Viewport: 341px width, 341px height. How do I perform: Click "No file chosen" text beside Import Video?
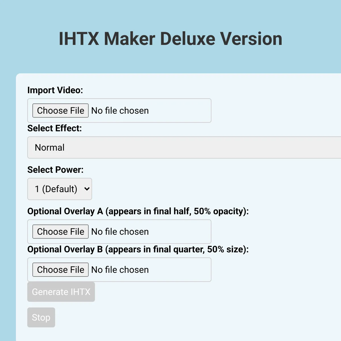tap(120, 111)
